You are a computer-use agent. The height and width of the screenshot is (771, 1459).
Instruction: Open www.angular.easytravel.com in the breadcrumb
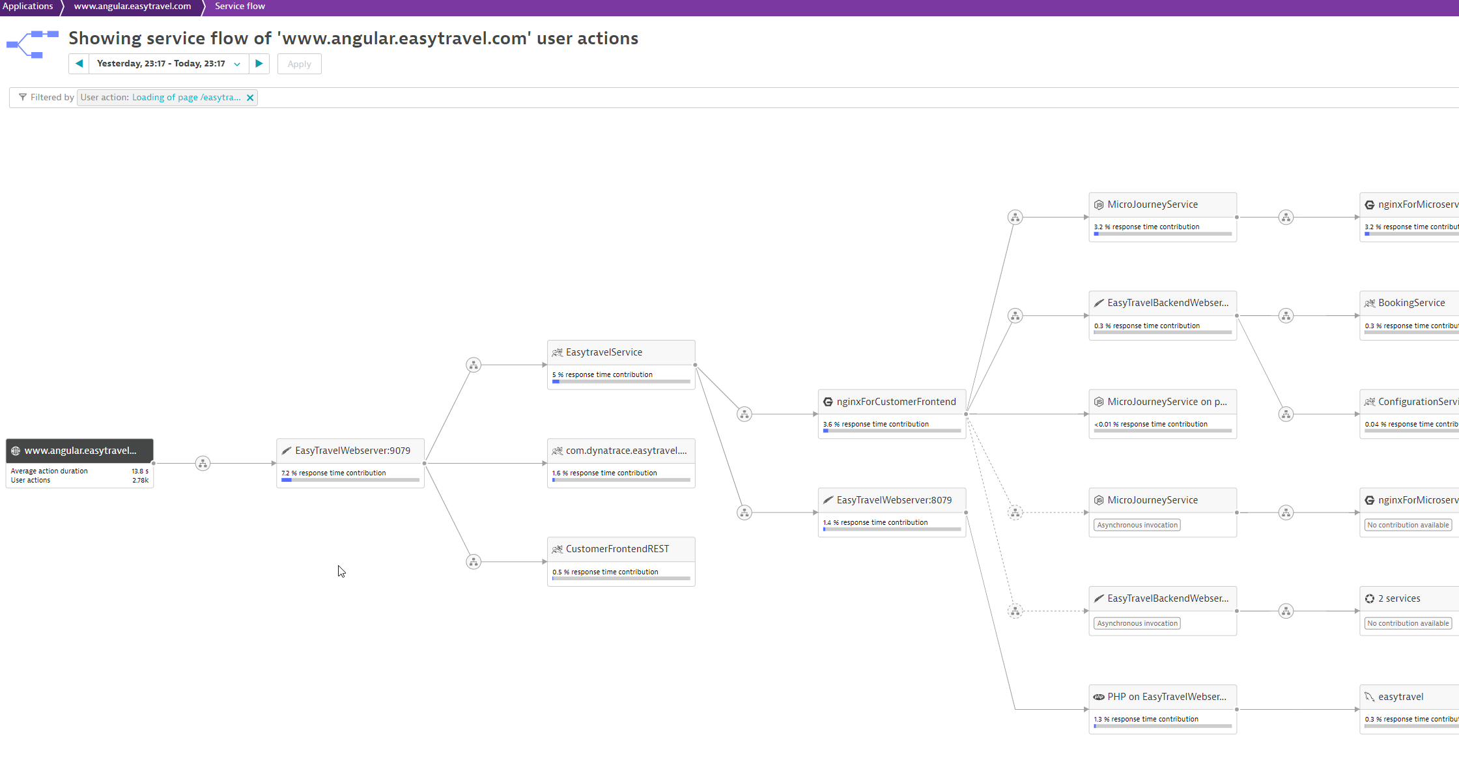[x=132, y=7]
